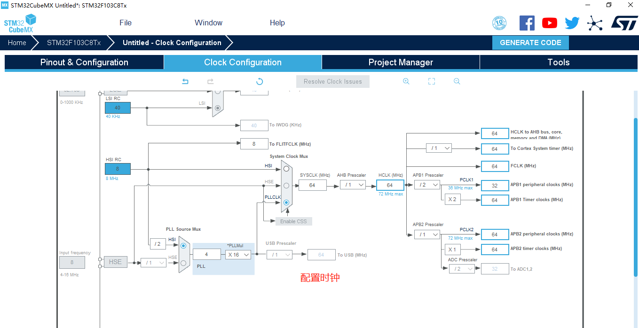Select LSI radio in upper clock mux
639x328 pixels.
tap(217, 108)
